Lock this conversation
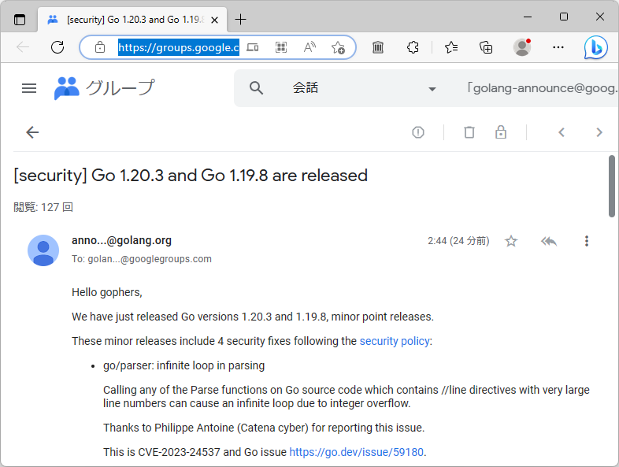The height and width of the screenshot is (467, 619). click(501, 132)
